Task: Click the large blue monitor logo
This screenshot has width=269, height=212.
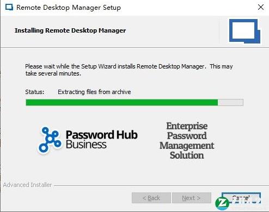Action: (x=244, y=31)
